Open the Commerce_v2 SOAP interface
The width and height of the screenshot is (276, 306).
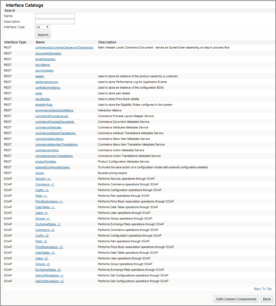(45, 230)
